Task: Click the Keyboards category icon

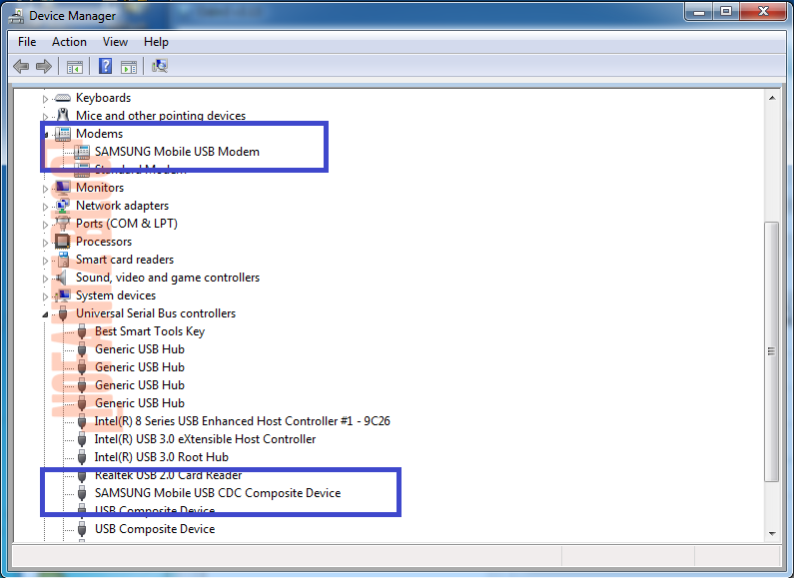Action: [62, 98]
